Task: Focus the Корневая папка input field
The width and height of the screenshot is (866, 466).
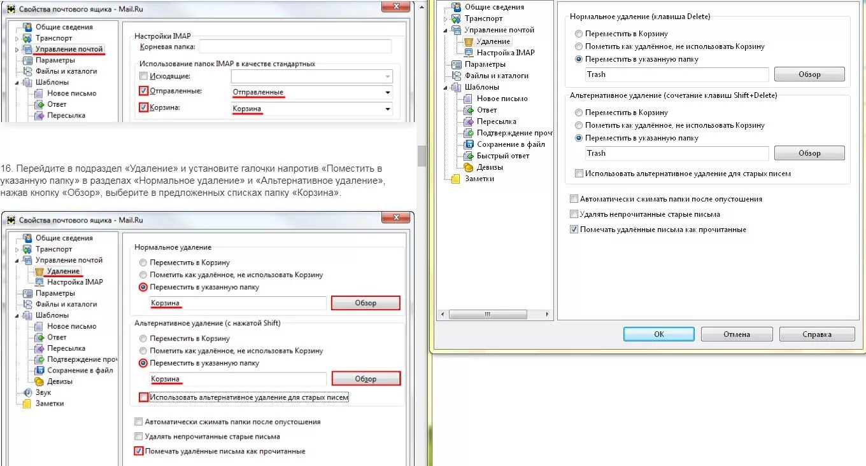Action: (x=295, y=46)
